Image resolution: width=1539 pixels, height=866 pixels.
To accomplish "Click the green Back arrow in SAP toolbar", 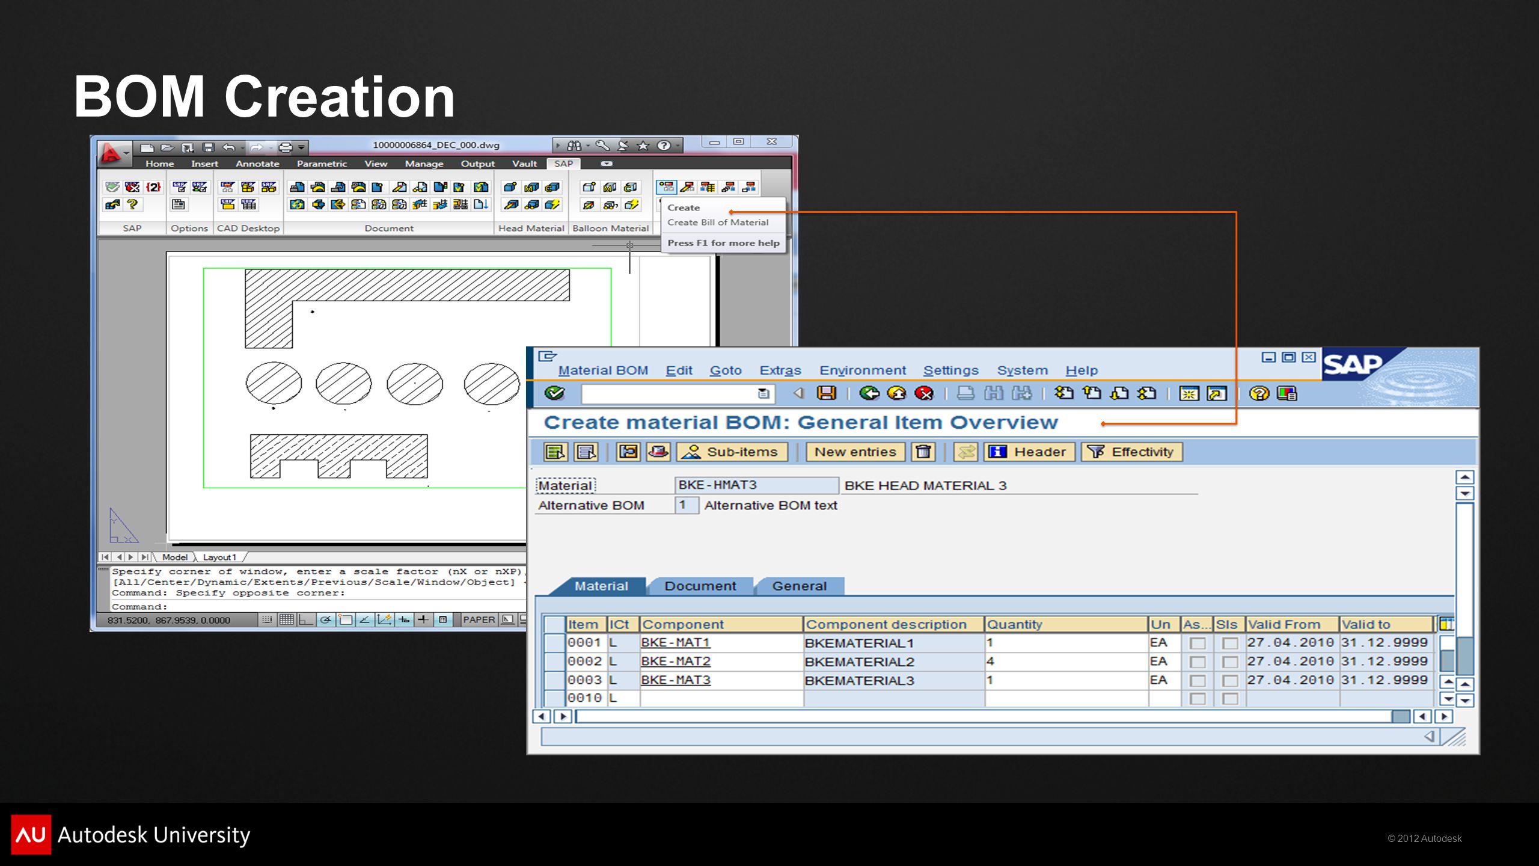I will click(x=869, y=393).
